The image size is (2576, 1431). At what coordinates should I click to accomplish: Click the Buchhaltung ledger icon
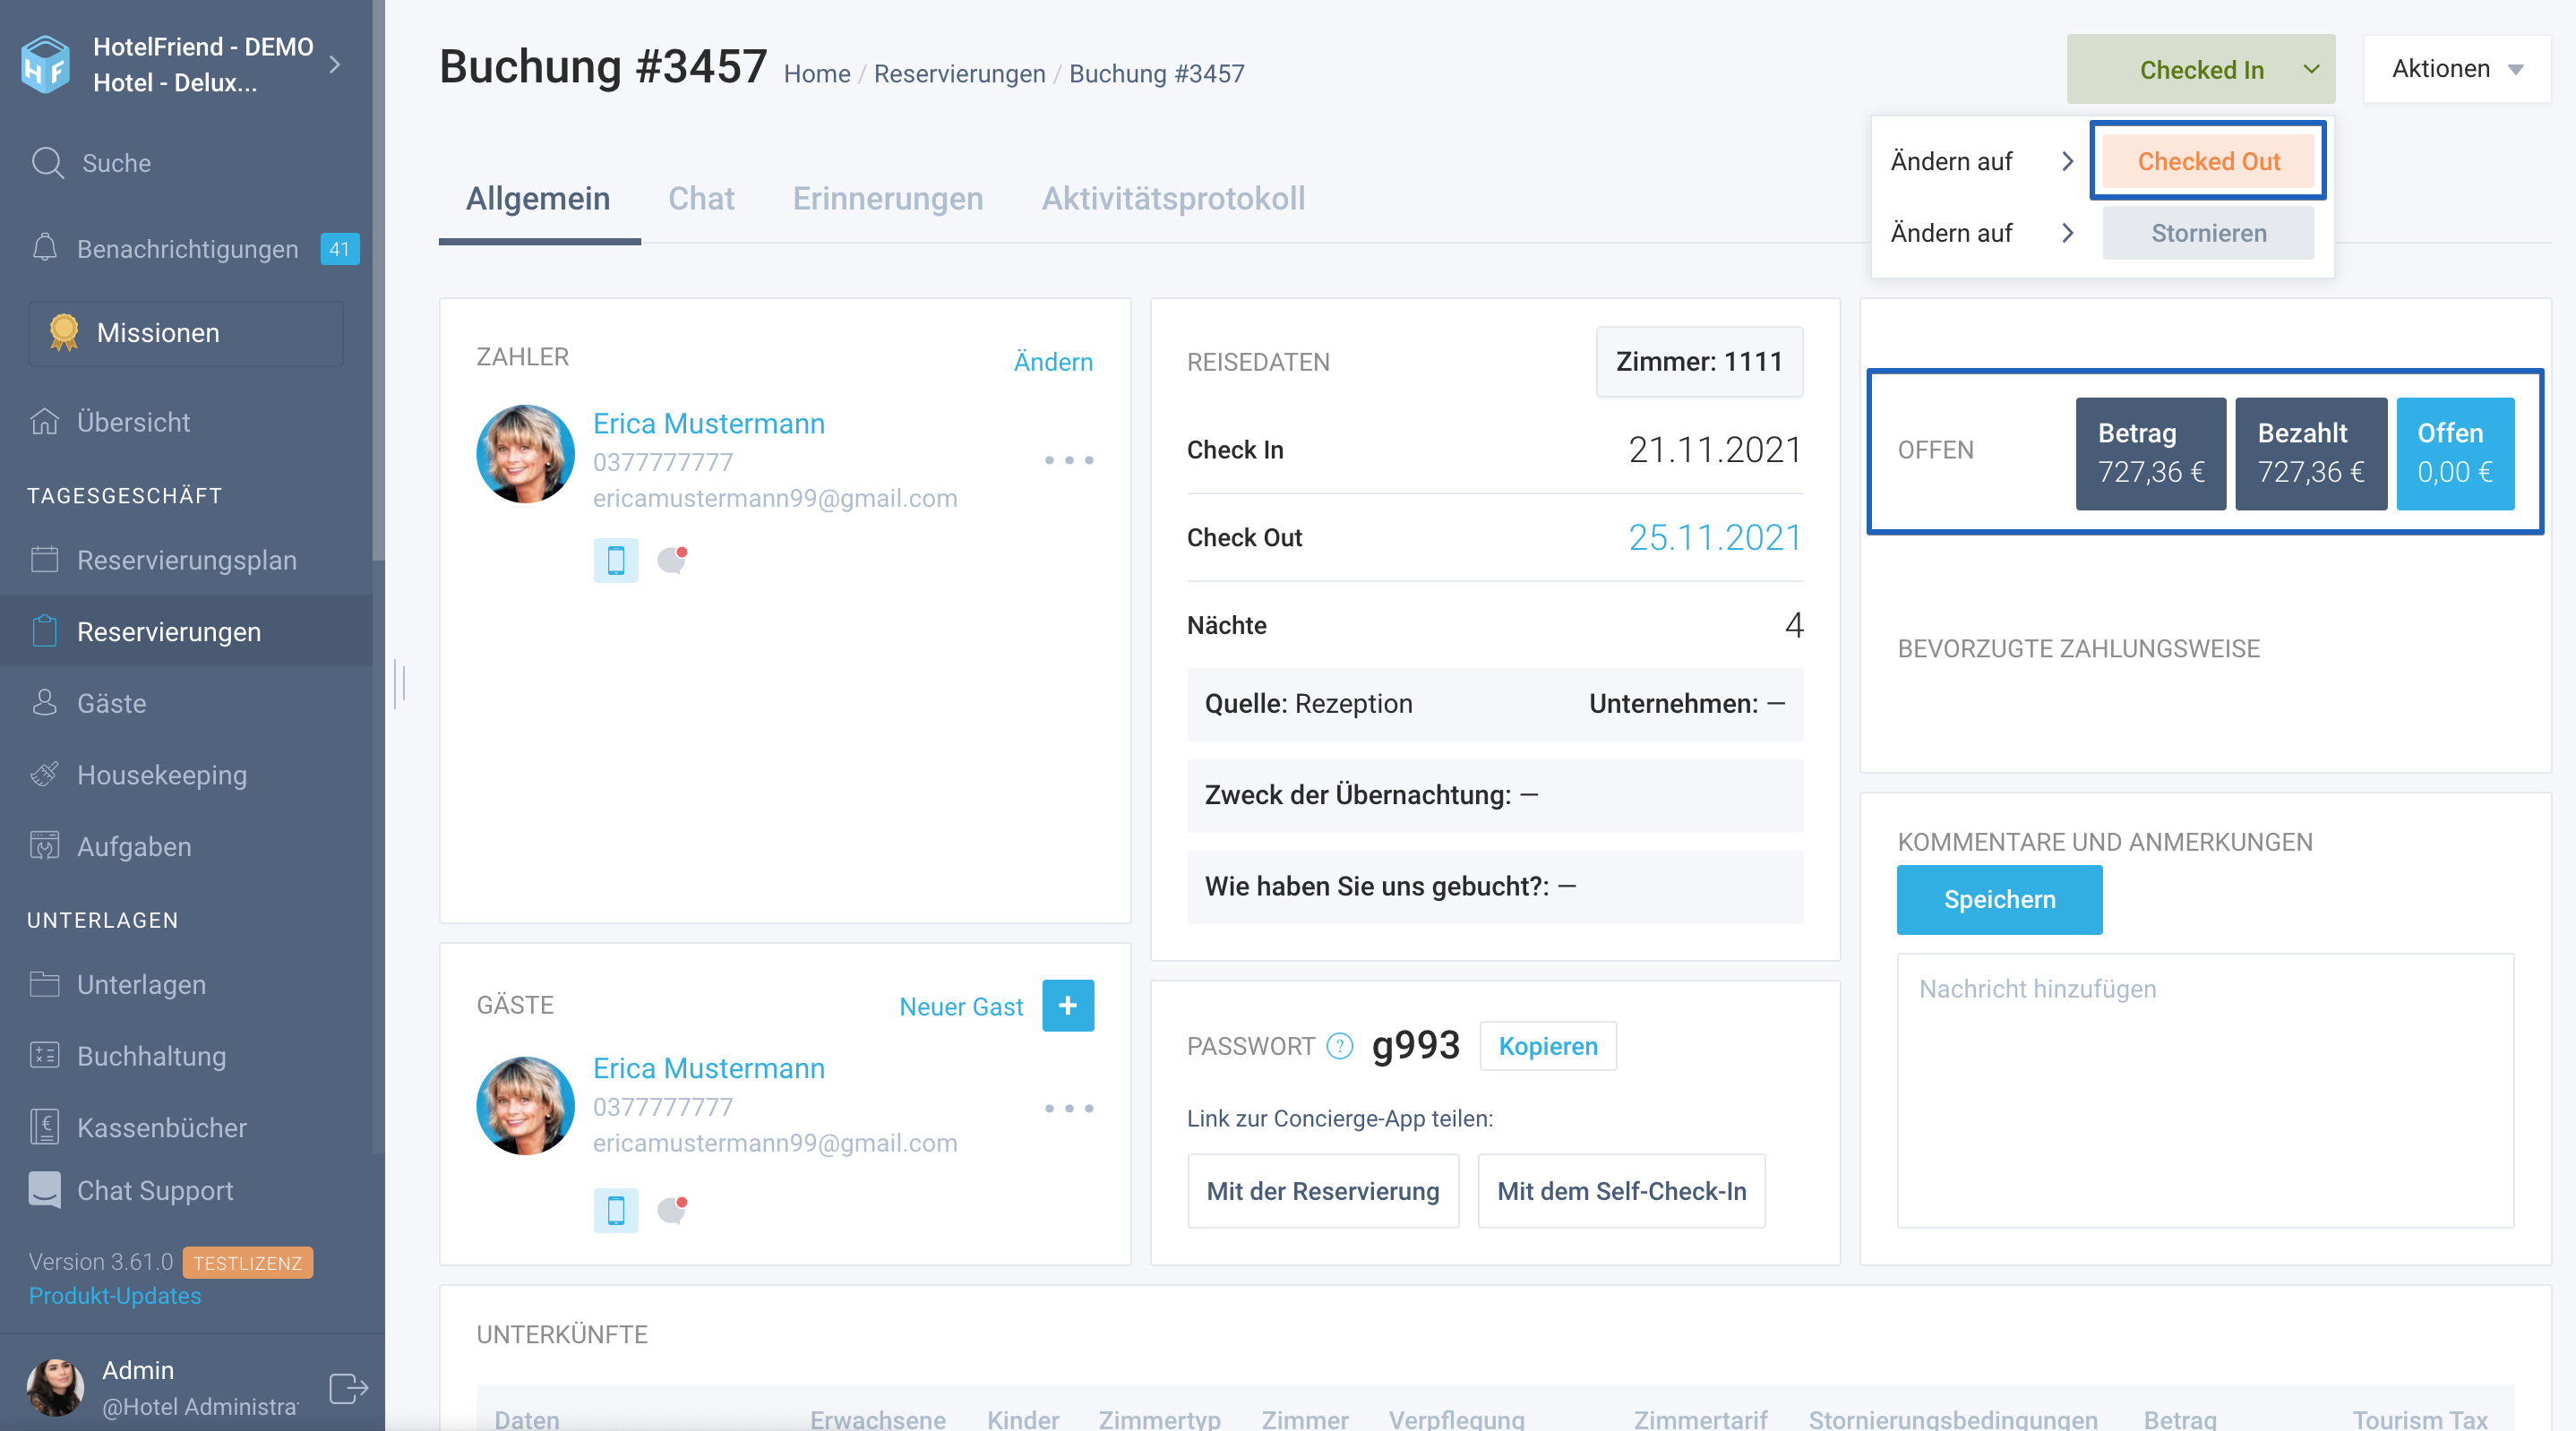[45, 1055]
